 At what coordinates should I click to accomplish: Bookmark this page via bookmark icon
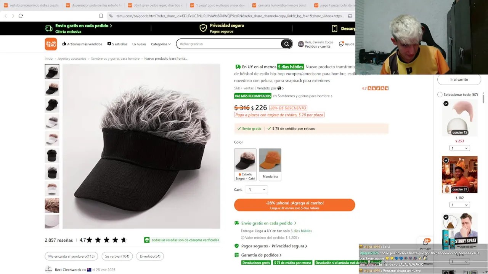101,16
